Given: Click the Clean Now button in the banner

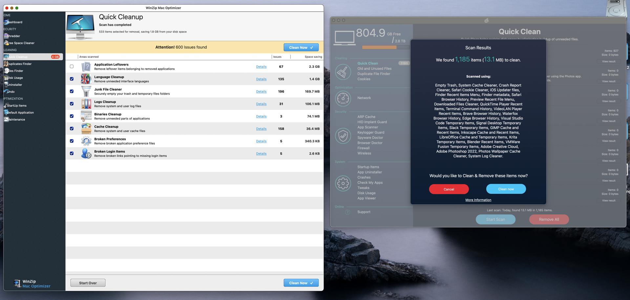Looking at the screenshot, I should (x=301, y=47).
